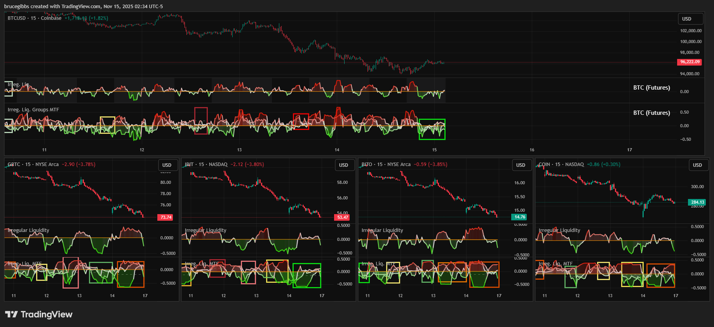
Task: Click the yellow highlight box in BTC MTF panel
Action: [x=107, y=125]
